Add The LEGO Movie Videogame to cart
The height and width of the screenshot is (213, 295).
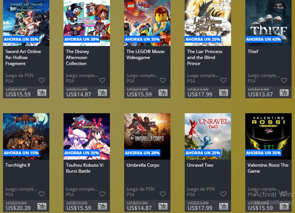click(x=163, y=93)
